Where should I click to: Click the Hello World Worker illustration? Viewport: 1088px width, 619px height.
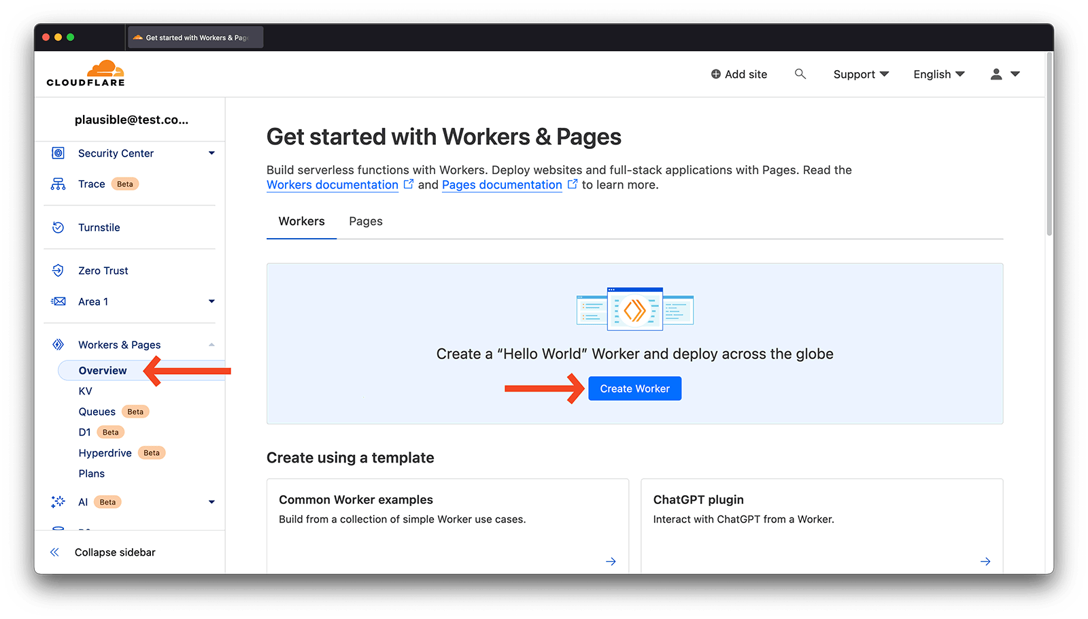pyautogui.click(x=635, y=309)
